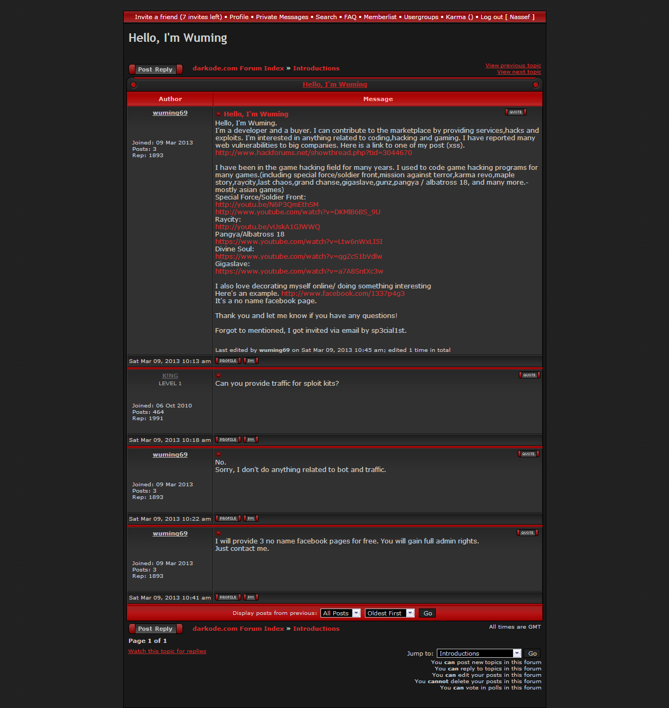669x708 pixels.
Task: Click PM icon under first wuming69 post
Action: pyautogui.click(x=251, y=361)
